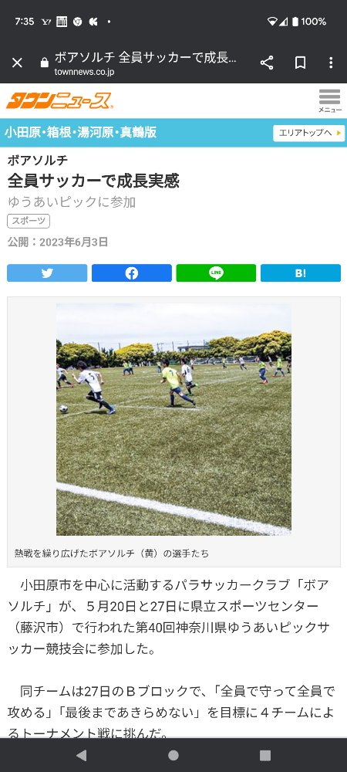Screen dimensions: 347x772
Task: Open エリアトップへ area top link
Action: point(309,133)
